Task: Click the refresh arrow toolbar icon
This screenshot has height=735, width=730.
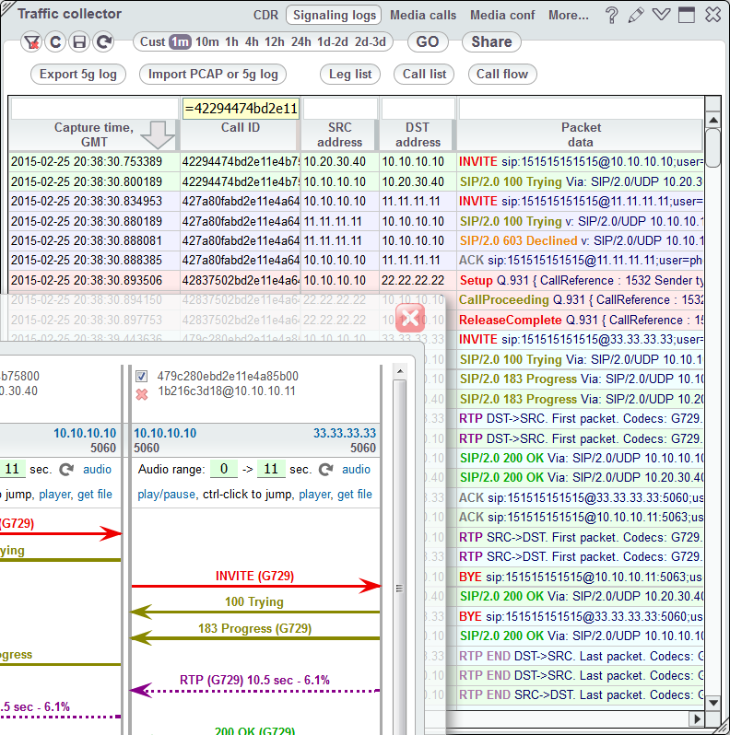Action: click(x=104, y=42)
